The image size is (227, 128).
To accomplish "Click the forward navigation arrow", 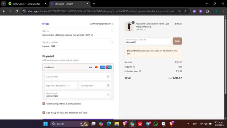I will (10, 11).
